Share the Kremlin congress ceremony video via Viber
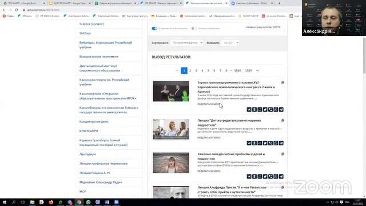The width and height of the screenshot is (366, 206). pyautogui.click(x=270, y=109)
